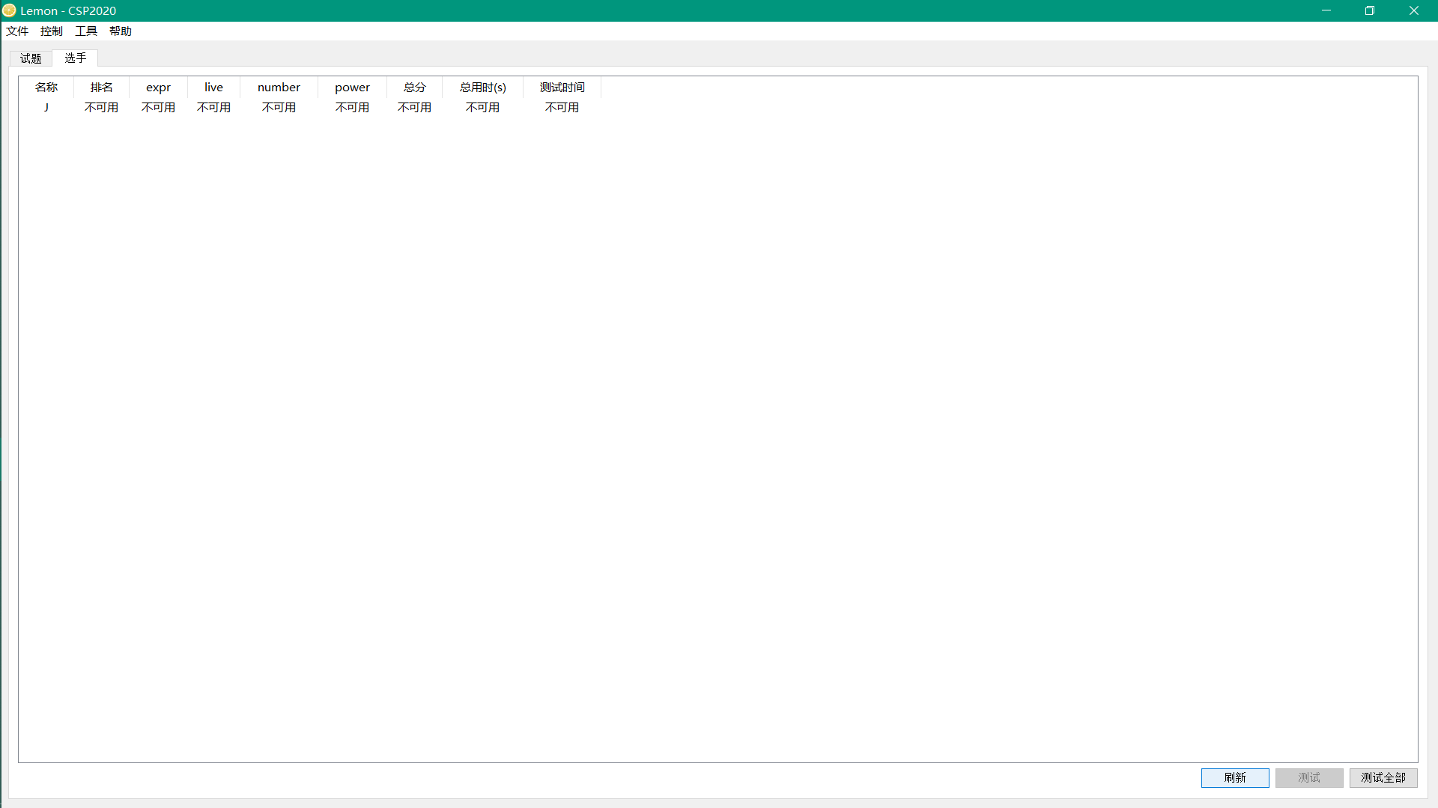Sort by 排名 column header

(102, 88)
